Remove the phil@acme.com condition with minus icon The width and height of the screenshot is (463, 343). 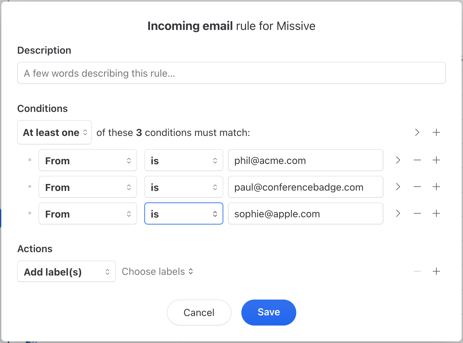(x=417, y=160)
